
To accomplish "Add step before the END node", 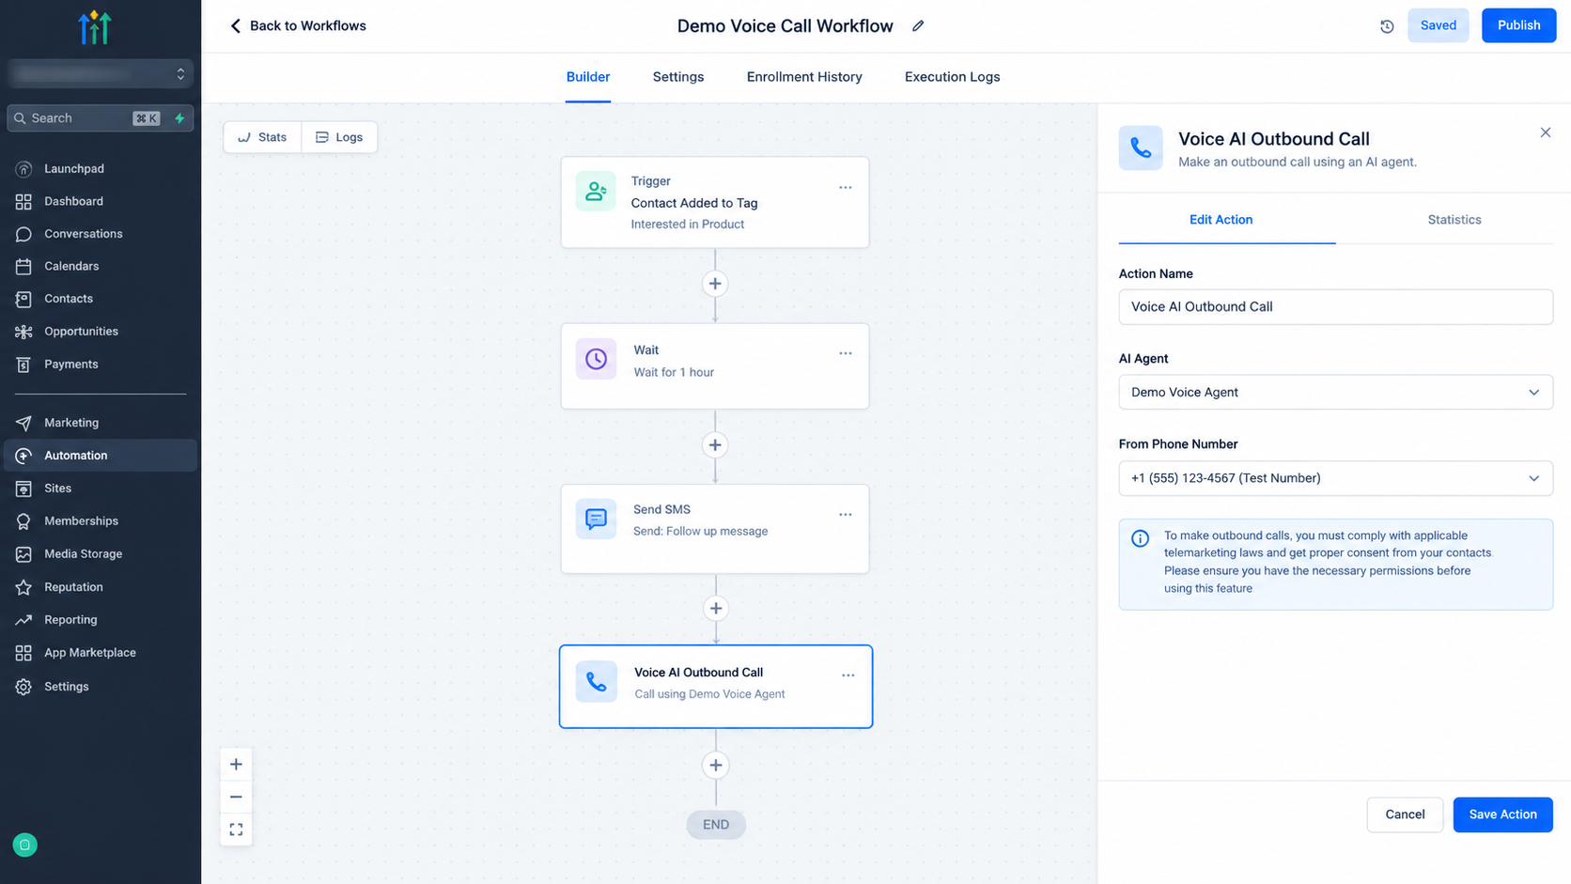I will tap(716, 766).
